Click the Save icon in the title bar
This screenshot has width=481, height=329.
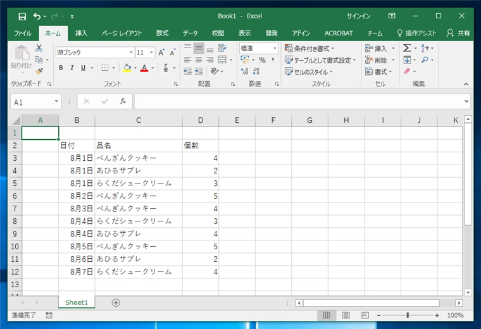[22, 16]
